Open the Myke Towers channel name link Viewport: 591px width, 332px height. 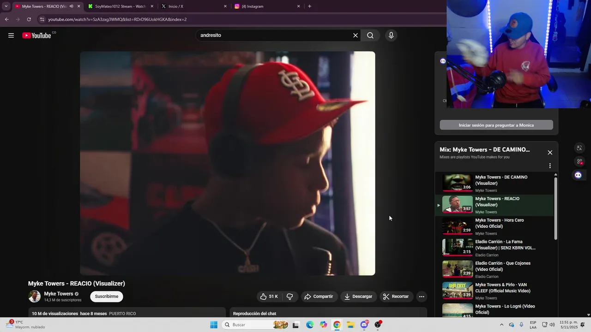(59, 294)
